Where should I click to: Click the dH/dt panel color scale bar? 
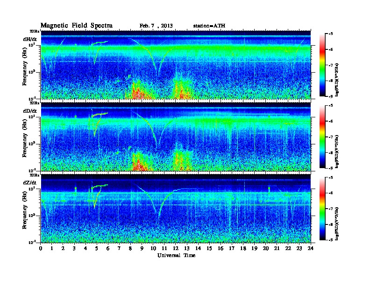[x=322, y=65]
